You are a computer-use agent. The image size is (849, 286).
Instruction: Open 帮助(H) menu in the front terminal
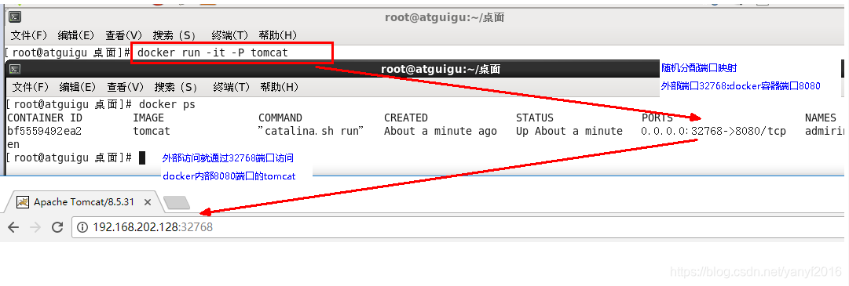(280, 87)
